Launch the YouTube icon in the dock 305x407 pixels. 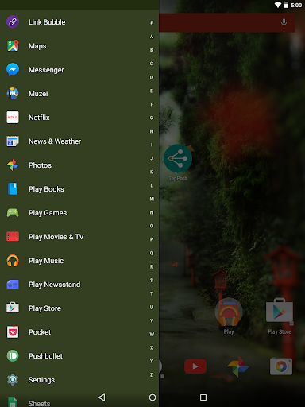[x=195, y=366]
